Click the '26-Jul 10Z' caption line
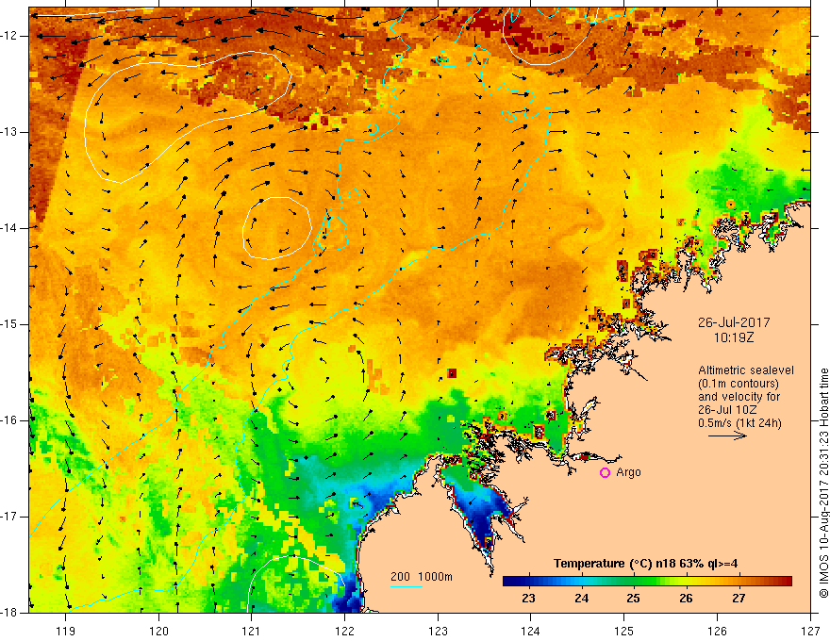The height and width of the screenshot is (641, 830). click(727, 410)
